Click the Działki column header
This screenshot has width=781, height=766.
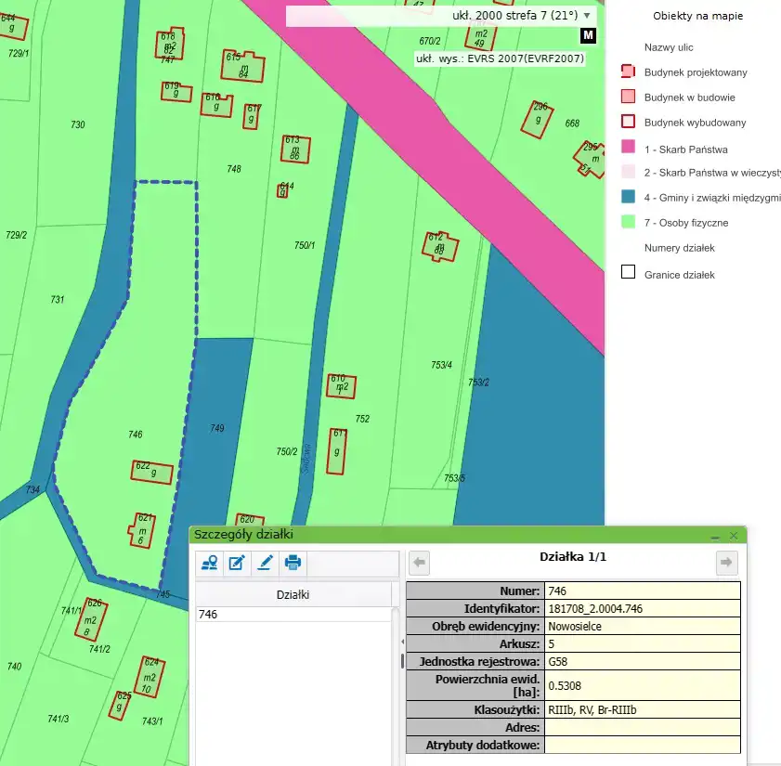[293, 594]
